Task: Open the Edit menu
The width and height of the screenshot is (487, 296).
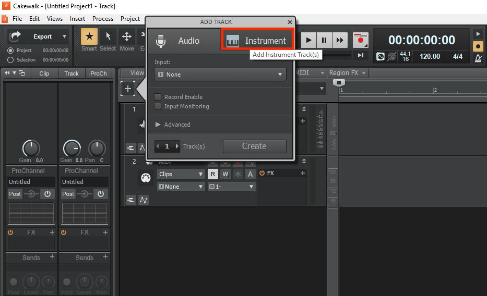Action: coord(34,19)
